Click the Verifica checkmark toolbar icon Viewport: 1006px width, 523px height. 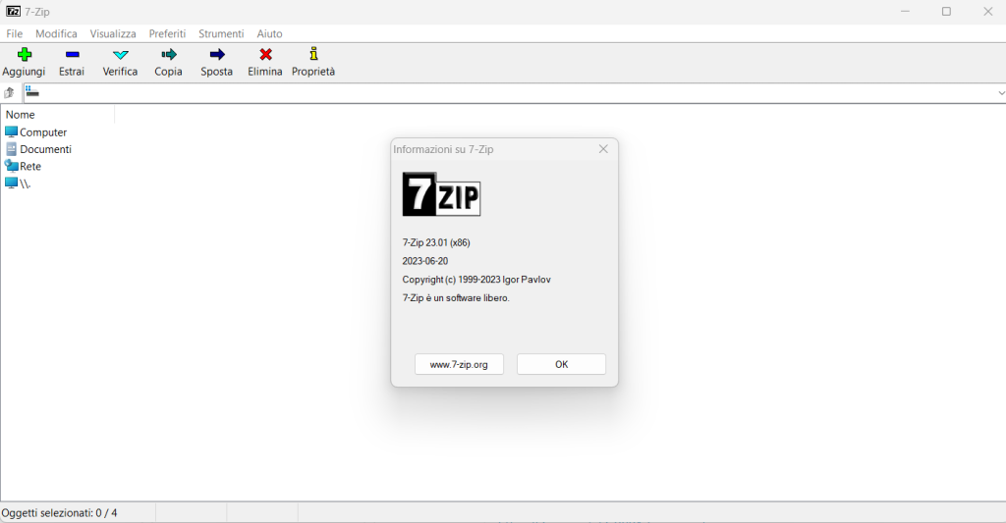[121, 55]
